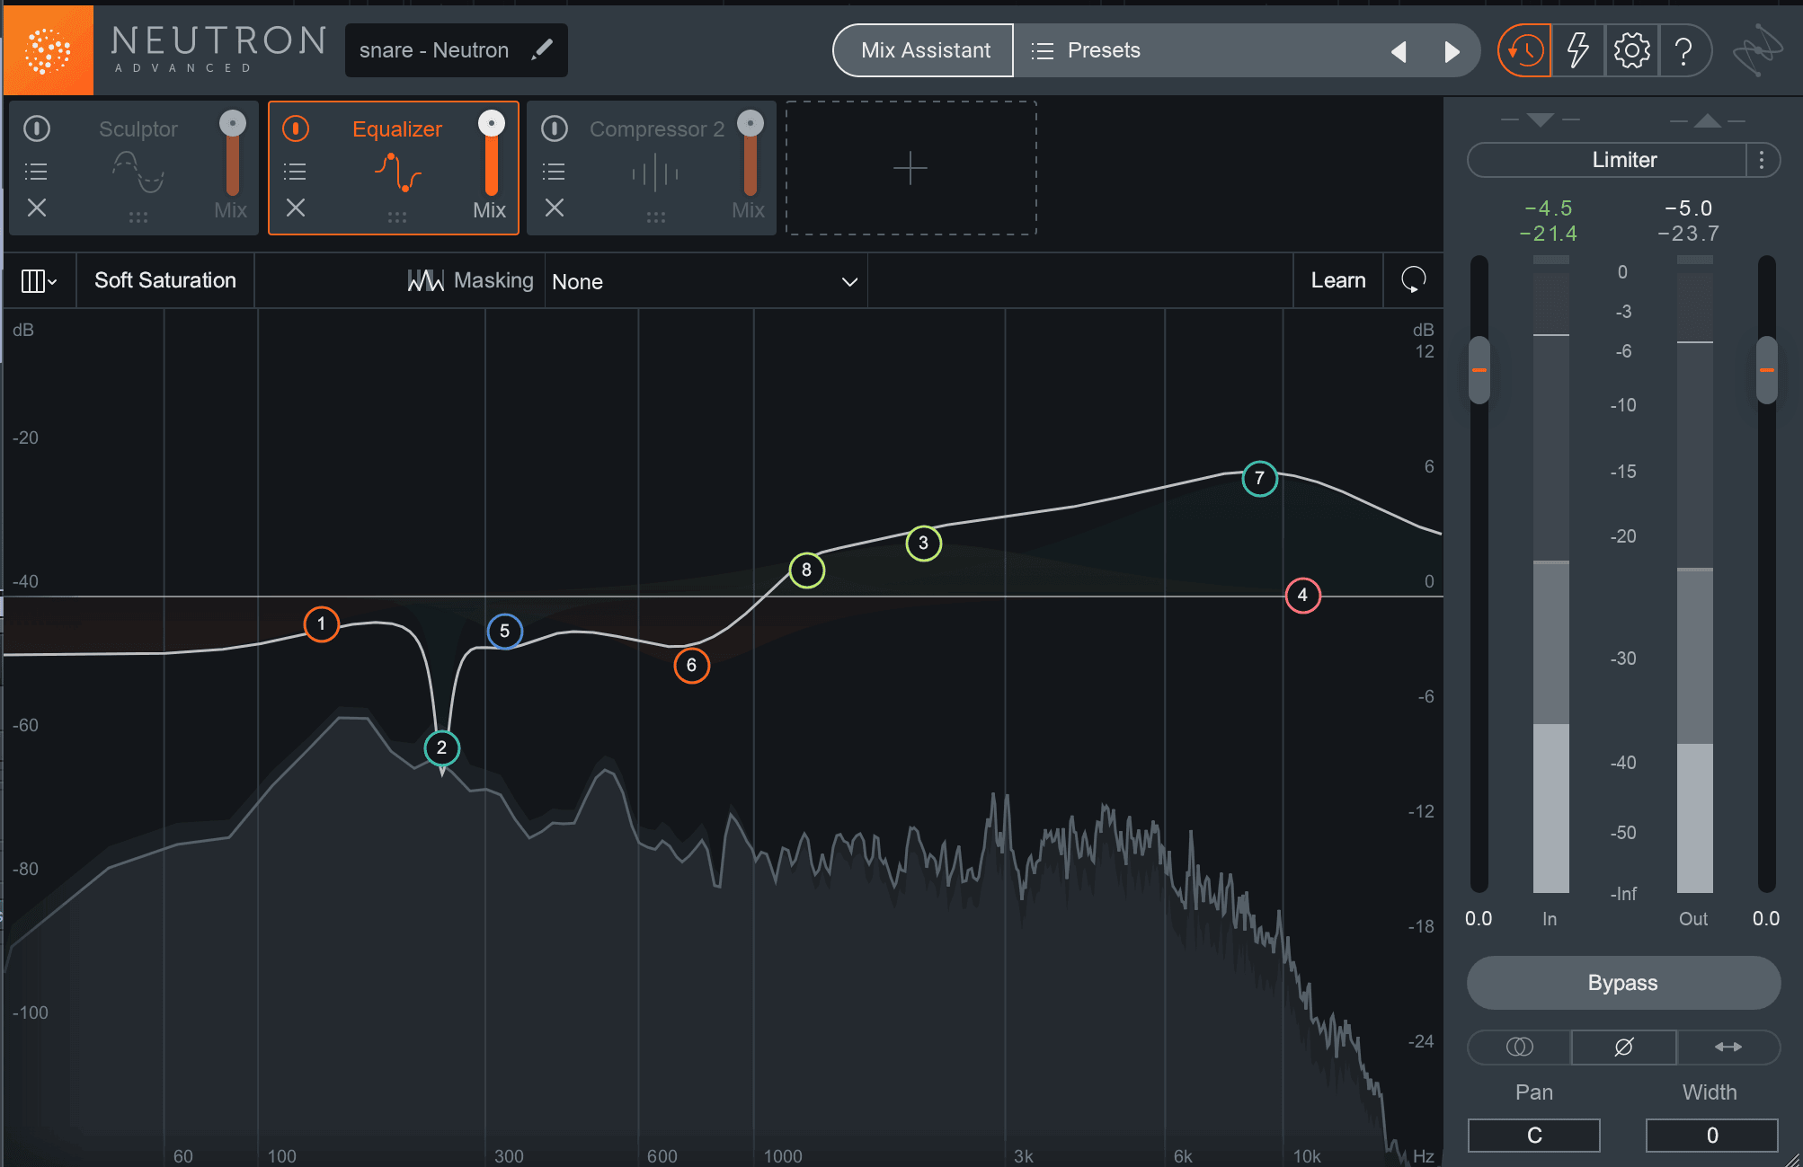Open the settings gear icon

1631,50
